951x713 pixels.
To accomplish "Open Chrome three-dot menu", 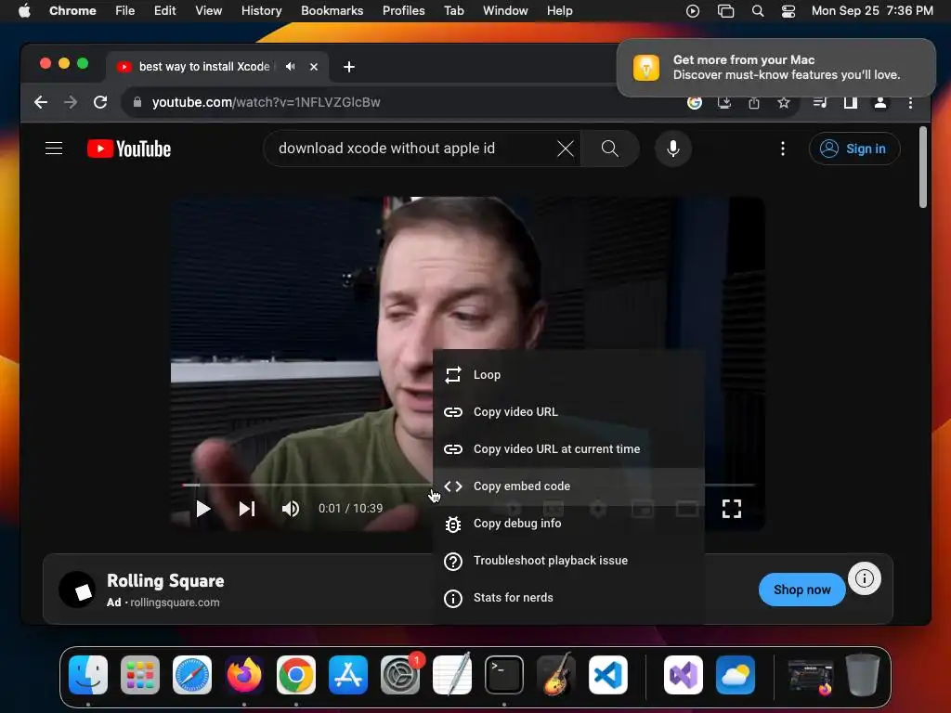I will pos(910,103).
